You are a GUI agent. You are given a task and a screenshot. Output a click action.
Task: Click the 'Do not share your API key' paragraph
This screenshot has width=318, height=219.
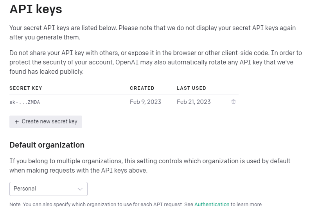156,62
